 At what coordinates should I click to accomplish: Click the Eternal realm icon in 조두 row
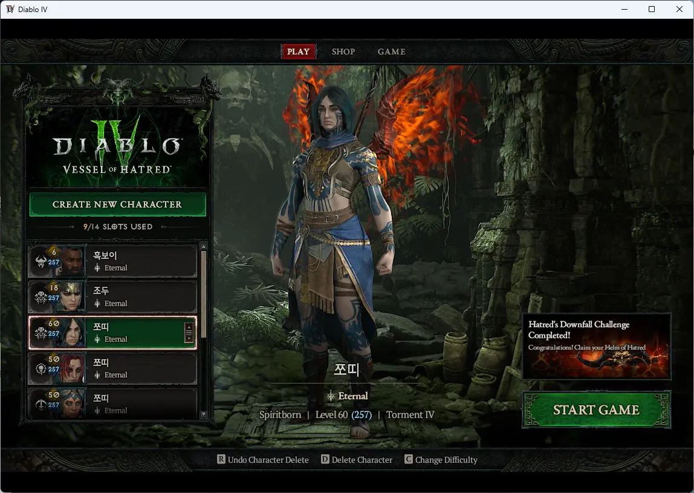[x=97, y=304]
